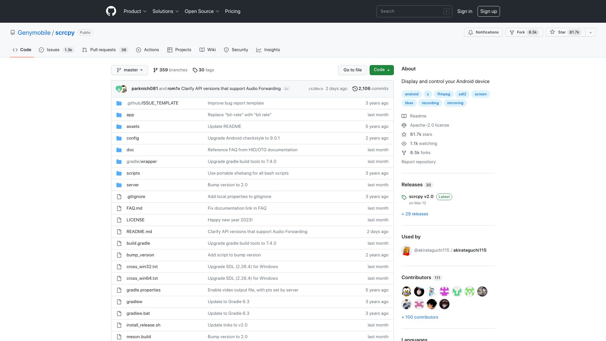
Task: Click the repository book icon beside Genymobile
Action: 13,33
